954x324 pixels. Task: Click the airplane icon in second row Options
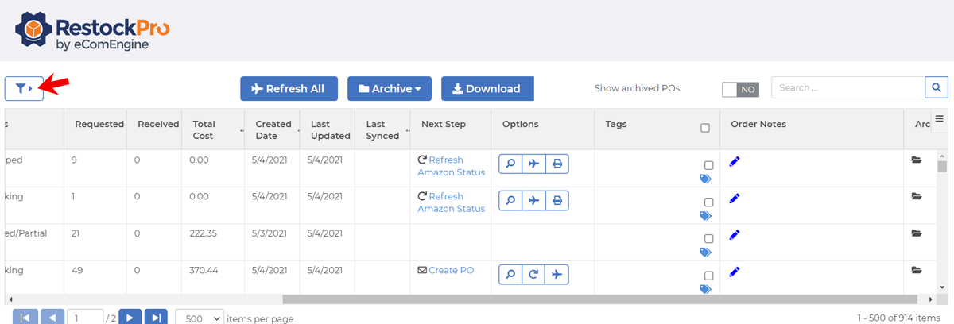[x=533, y=200]
